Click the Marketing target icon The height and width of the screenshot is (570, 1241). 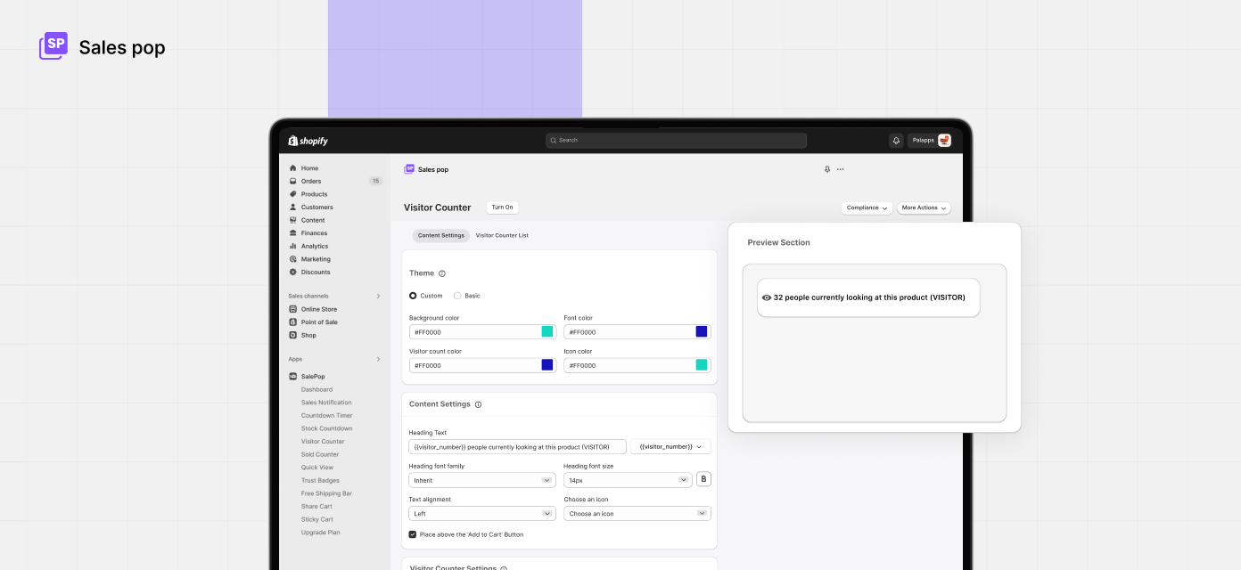pos(293,259)
